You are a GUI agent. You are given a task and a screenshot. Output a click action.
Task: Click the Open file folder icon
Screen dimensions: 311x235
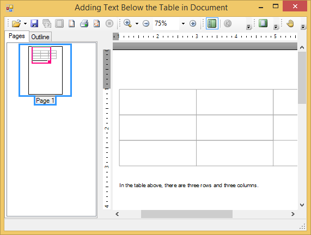16,23
